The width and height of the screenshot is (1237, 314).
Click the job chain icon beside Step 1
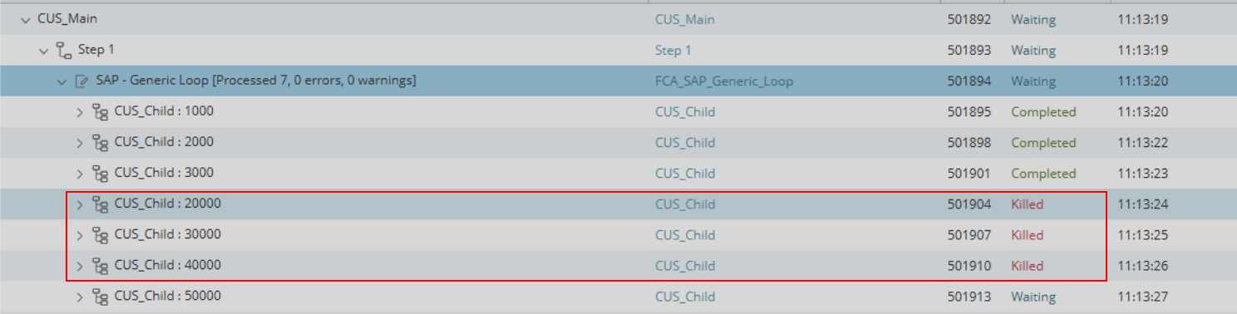pyautogui.click(x=64, y=51)
